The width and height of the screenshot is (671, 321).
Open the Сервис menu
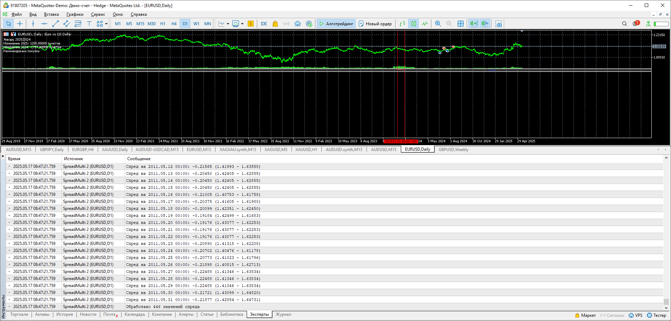pyautogui.click(x=98, y=14)
